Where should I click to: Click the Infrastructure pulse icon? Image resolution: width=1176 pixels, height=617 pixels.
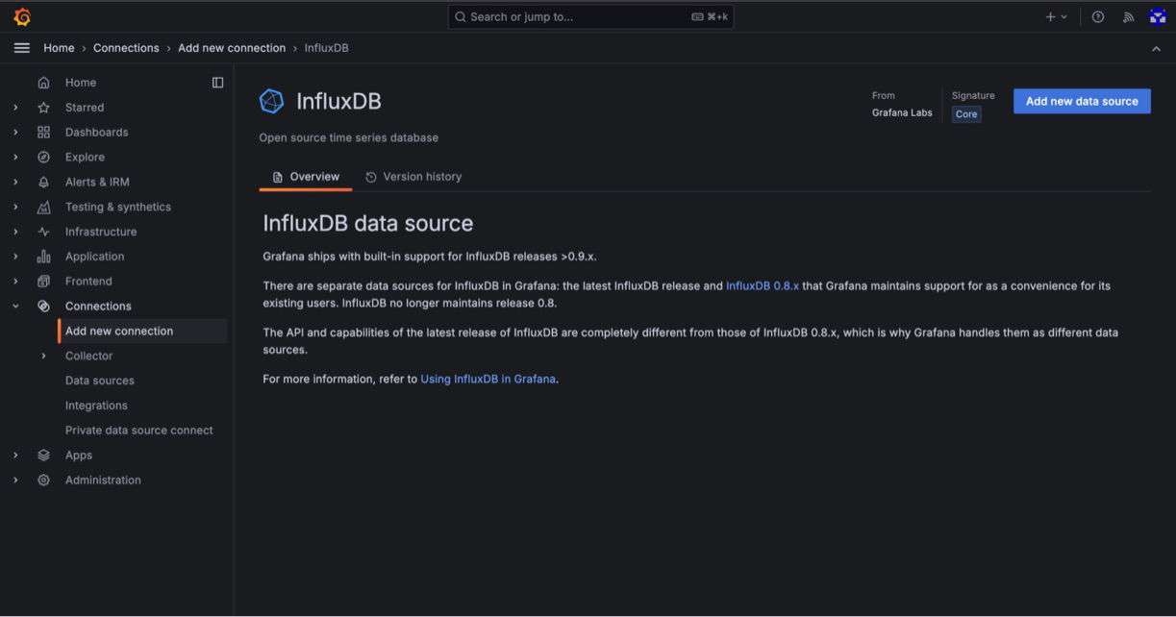tap(43, 232)
